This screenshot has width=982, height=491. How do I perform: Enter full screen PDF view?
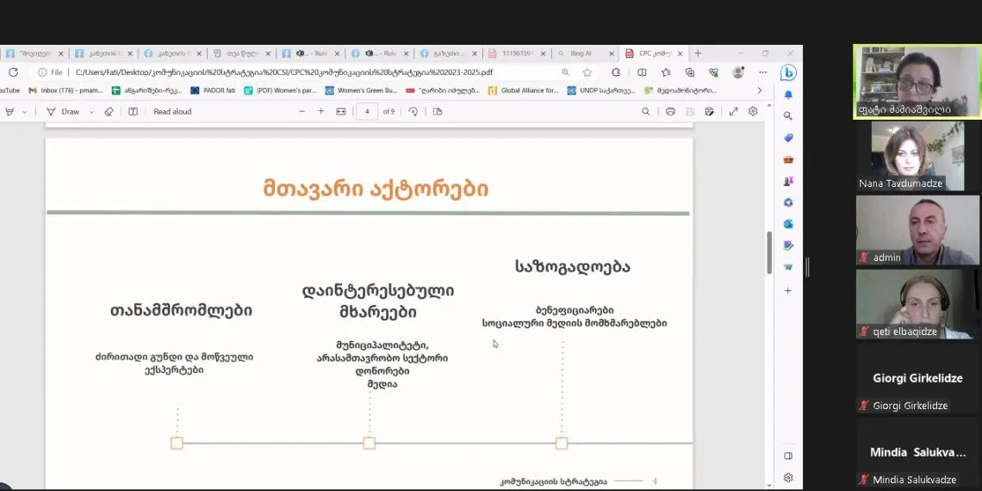[733, 111]
